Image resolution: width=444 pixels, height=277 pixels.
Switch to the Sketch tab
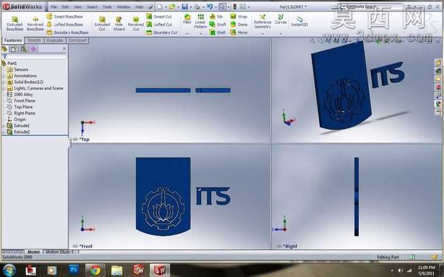(x=34, y=40)
